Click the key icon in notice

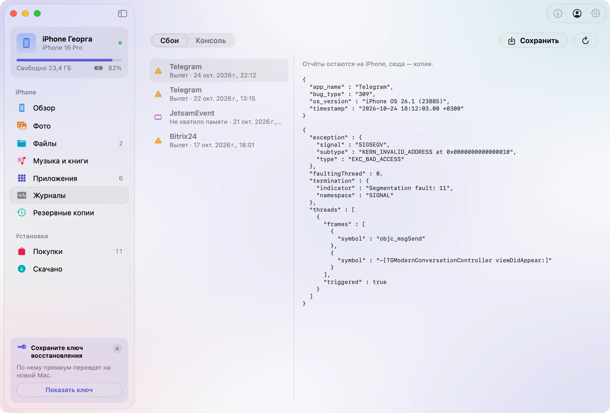coord(22,347)
